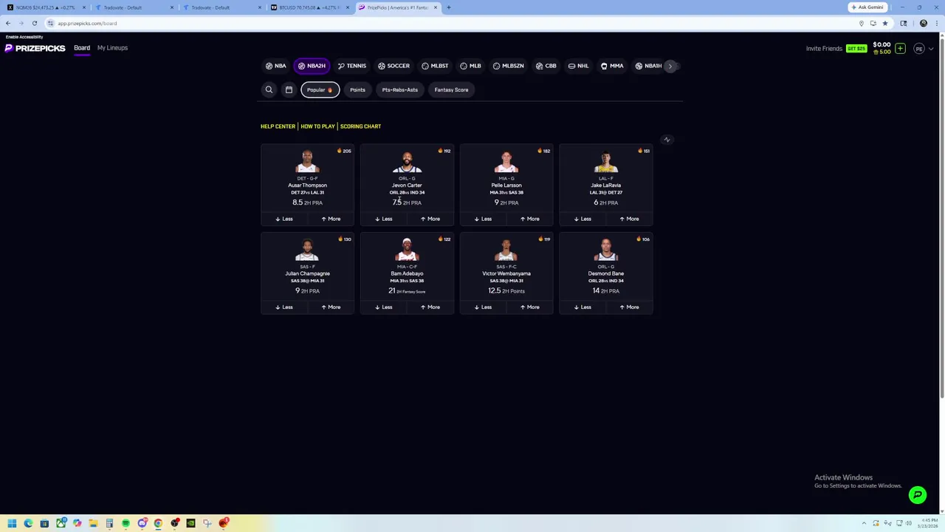
Task: Select the Popular stat filter
Action: pos(320,89)
